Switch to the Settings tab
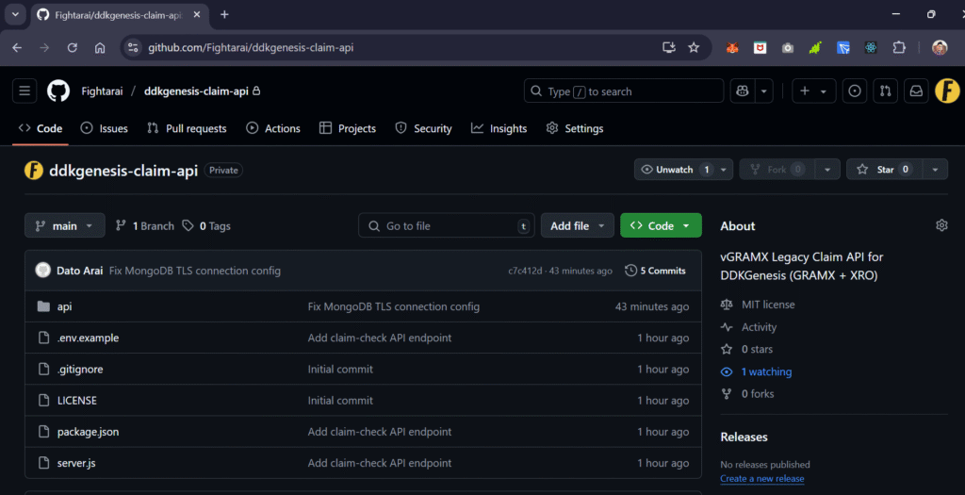The height and width of the screenshot is (495, 965). [x=575, y=128]
